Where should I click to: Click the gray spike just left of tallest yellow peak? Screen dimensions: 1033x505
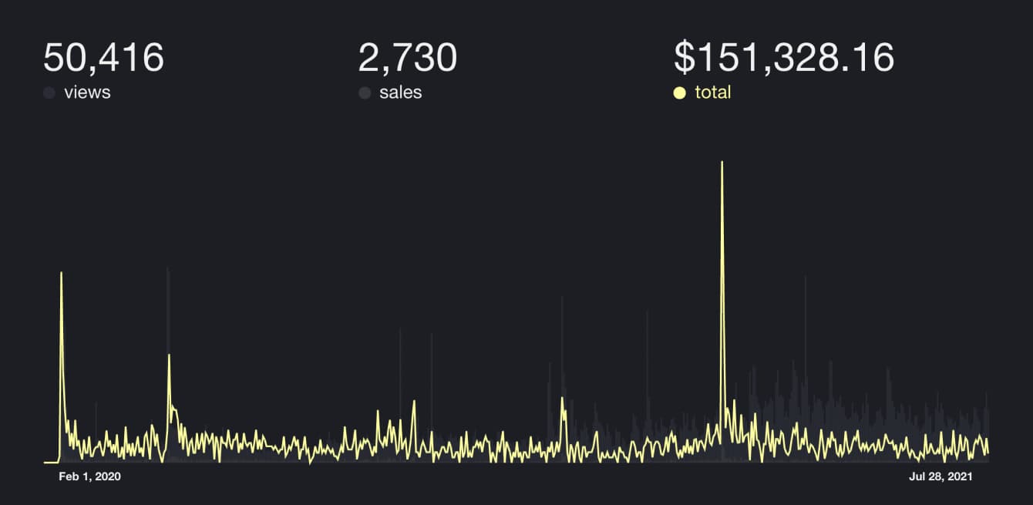coord(647,311)
